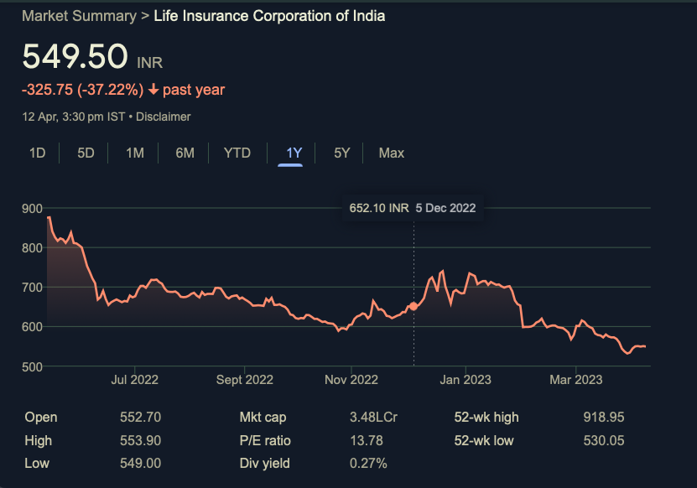697x488 pixels.
Task: Click the 549.50 current price
Action: (75, 56)
